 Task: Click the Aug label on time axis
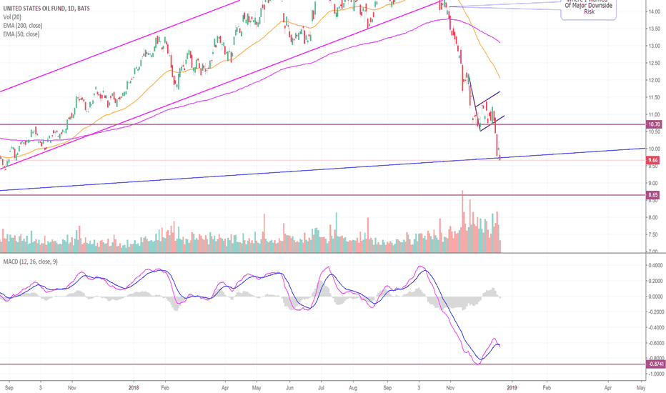pos(353,388)
